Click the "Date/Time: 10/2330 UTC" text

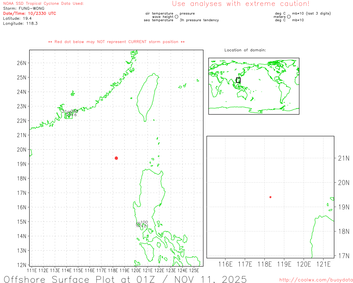tap(30, 14)
